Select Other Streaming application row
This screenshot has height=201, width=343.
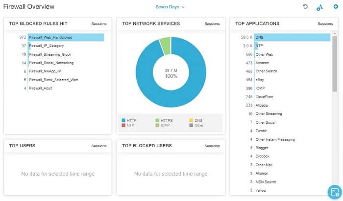point(269,113)
